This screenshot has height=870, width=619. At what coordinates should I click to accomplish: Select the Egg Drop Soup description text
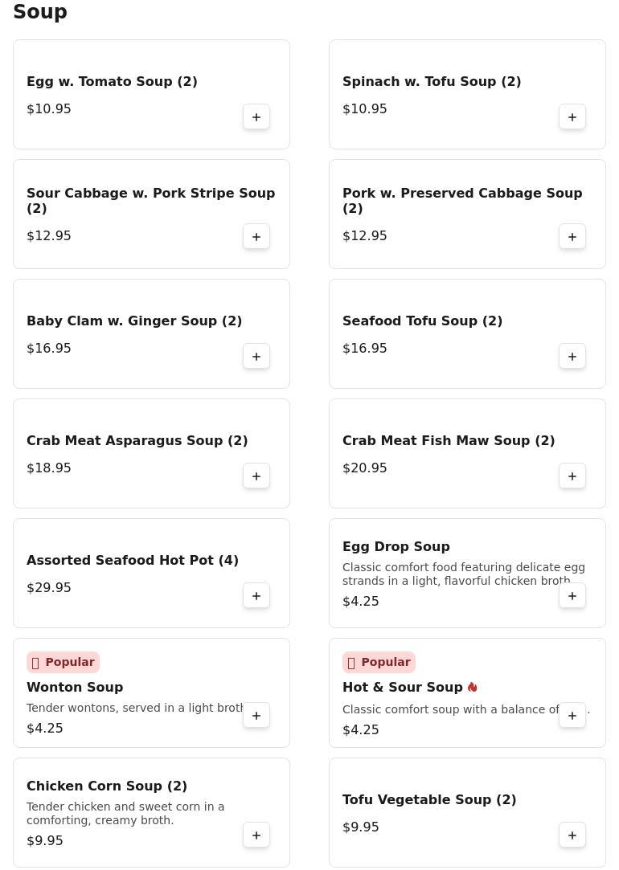point(463,574)
